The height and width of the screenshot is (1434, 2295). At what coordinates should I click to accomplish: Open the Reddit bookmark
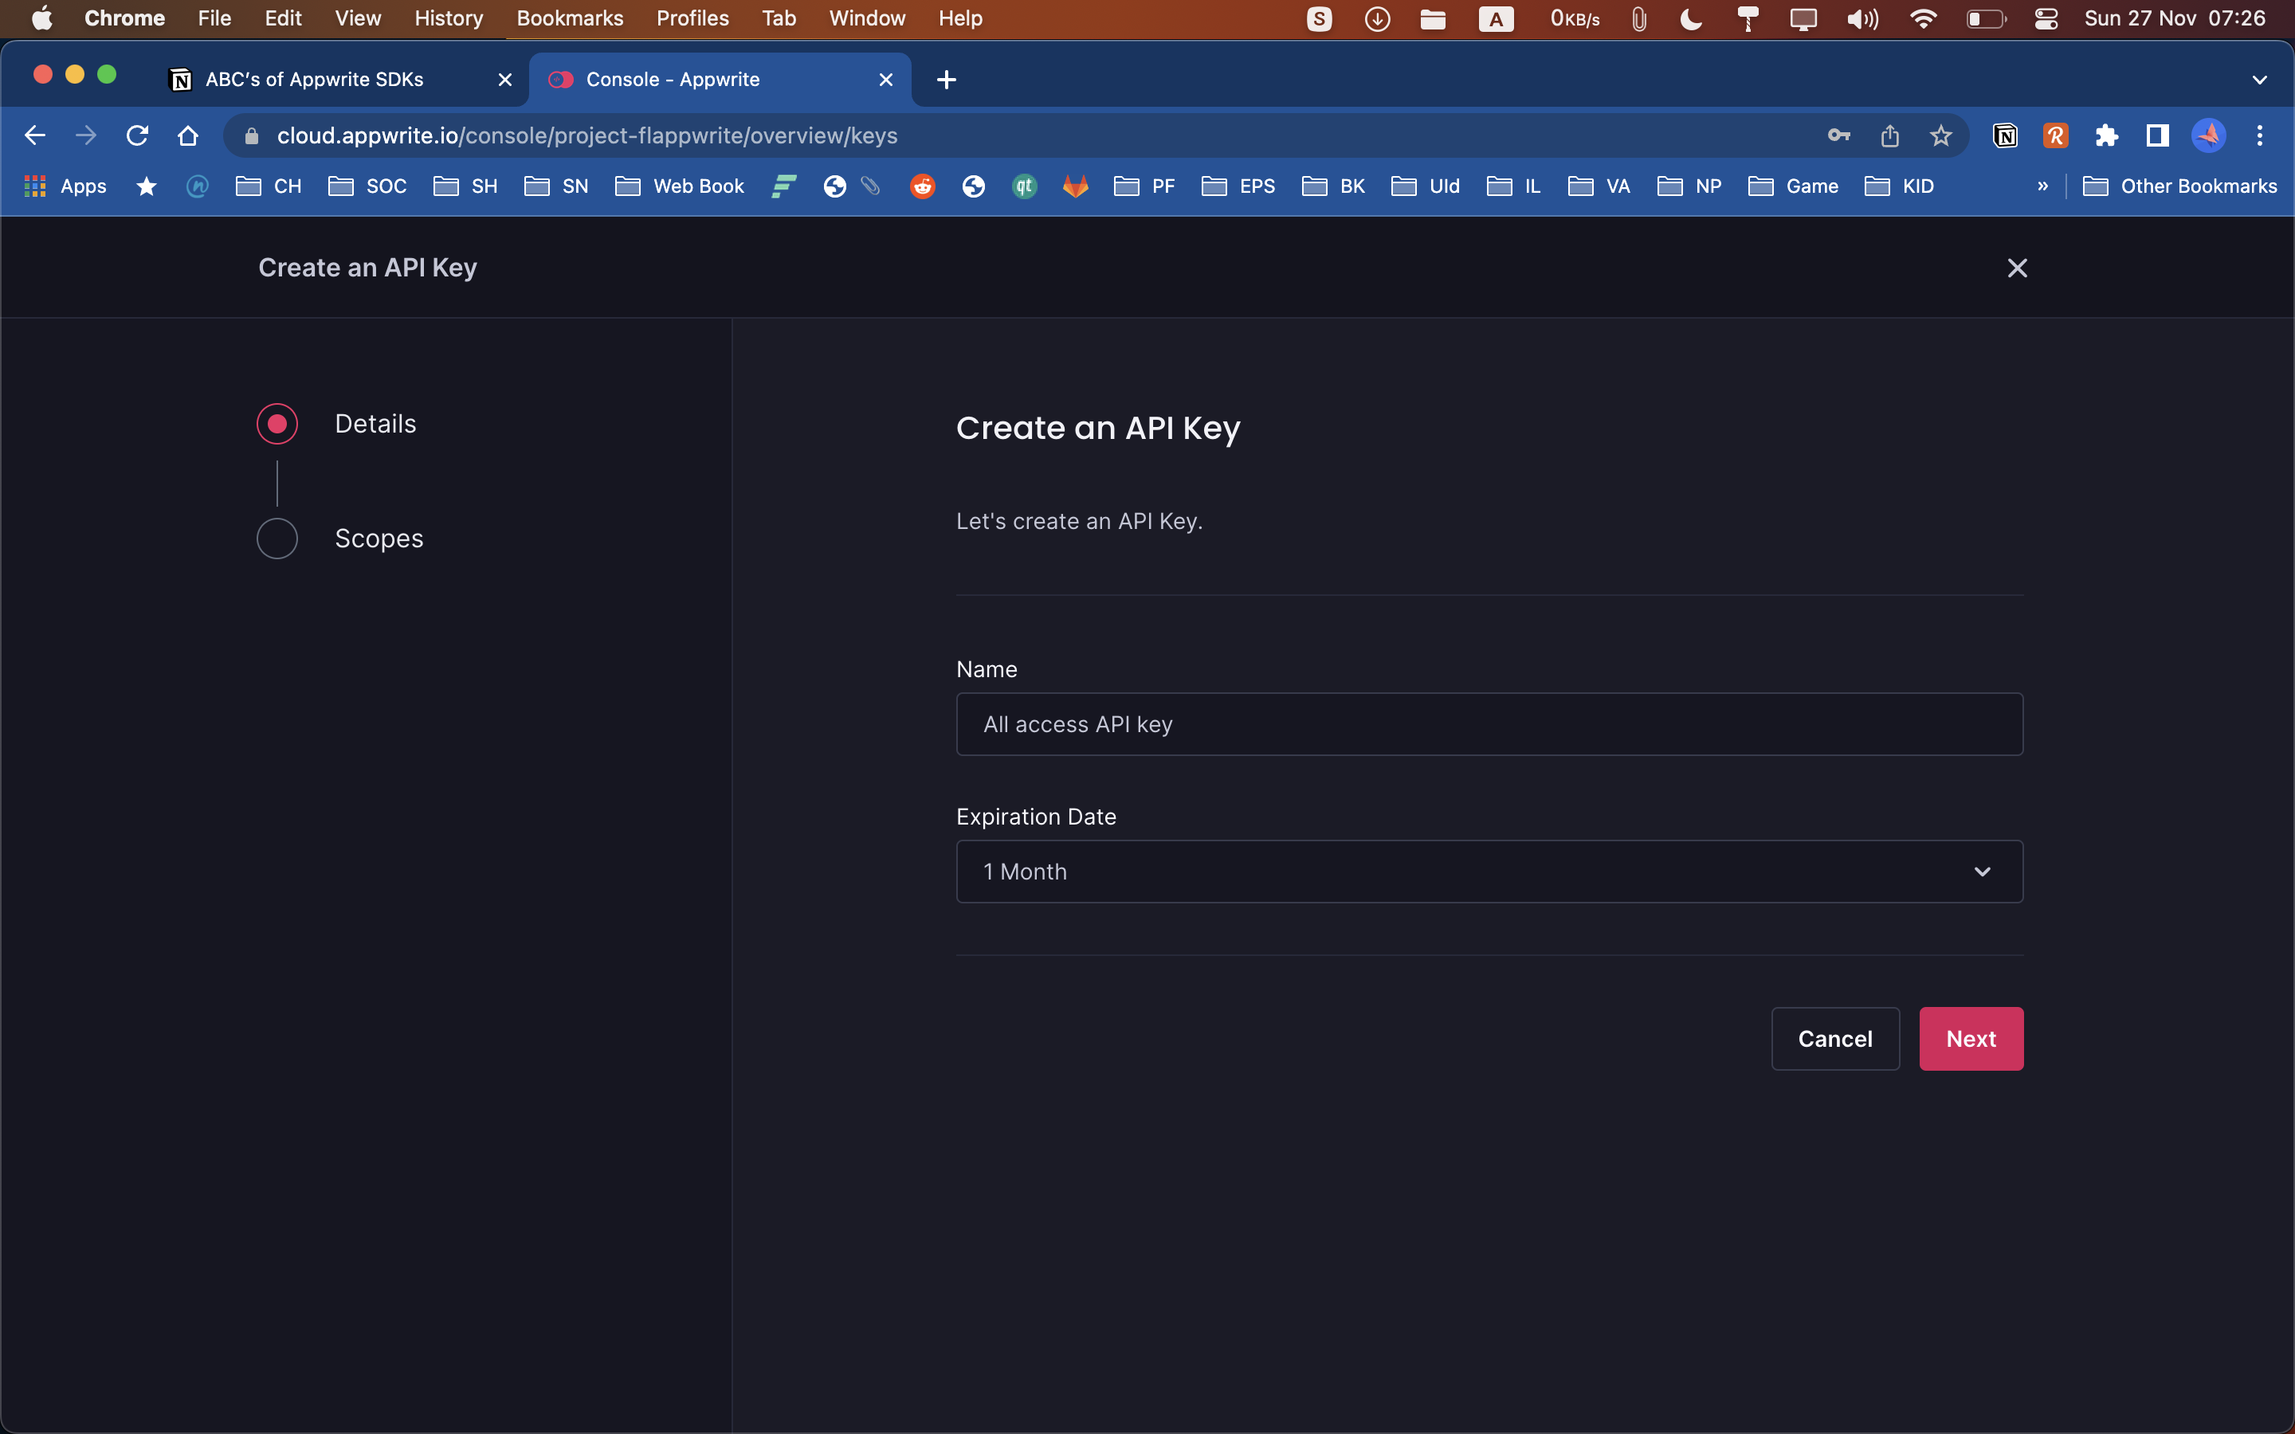coord(922,186)
